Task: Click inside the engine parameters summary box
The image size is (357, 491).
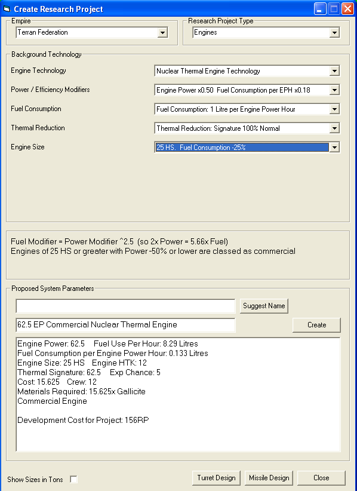Action: [178, 394]
